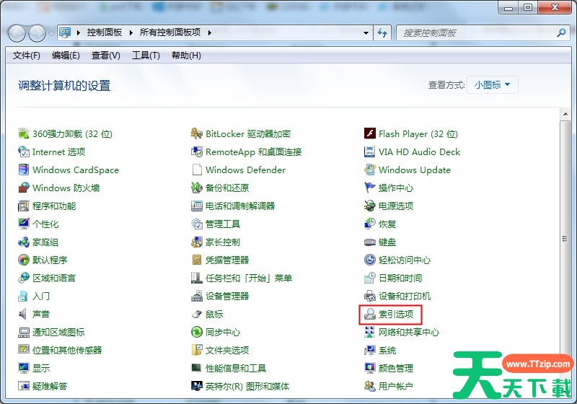The height and width of the screenshot is (404, 577).
Task: Open the 管理工具 gear icon
Action: [x=197, y=224]
